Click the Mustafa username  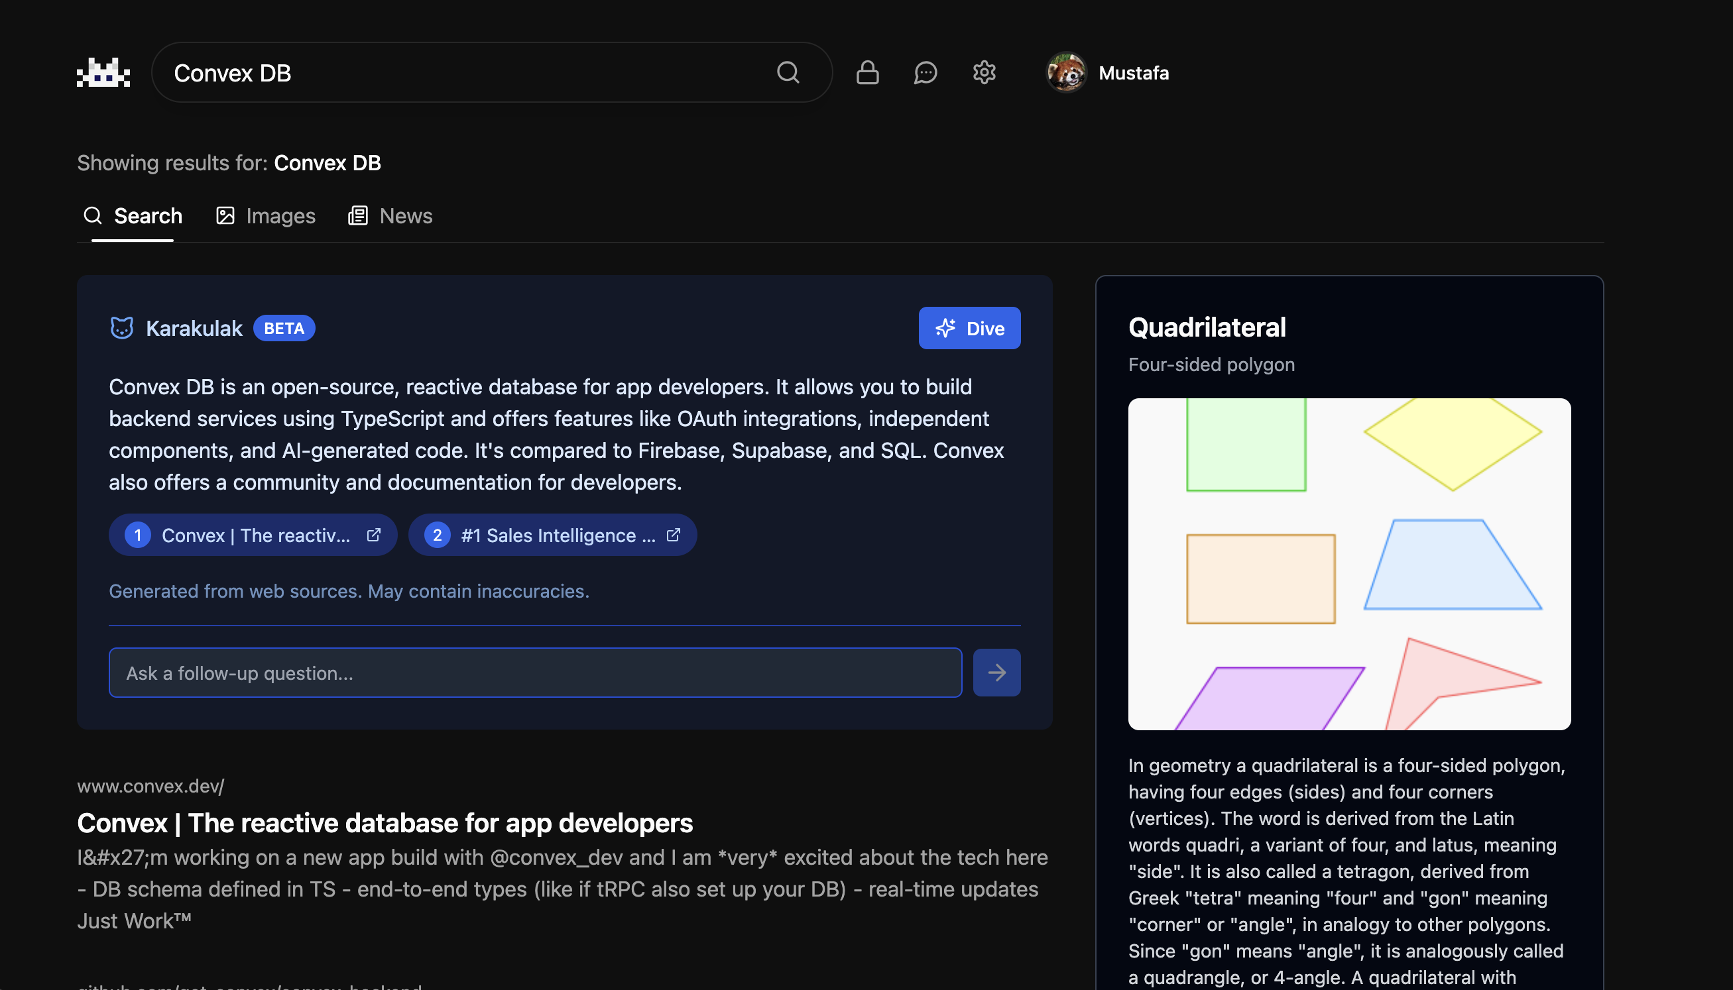click(1134, 73)
